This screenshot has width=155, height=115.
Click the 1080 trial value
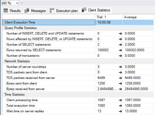pyautogui.click(x=101, y=105)
